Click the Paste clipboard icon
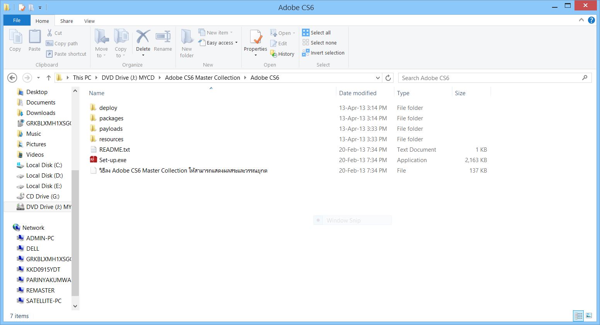This screenshot has height=325, width=600. click(x=34, y=37)
